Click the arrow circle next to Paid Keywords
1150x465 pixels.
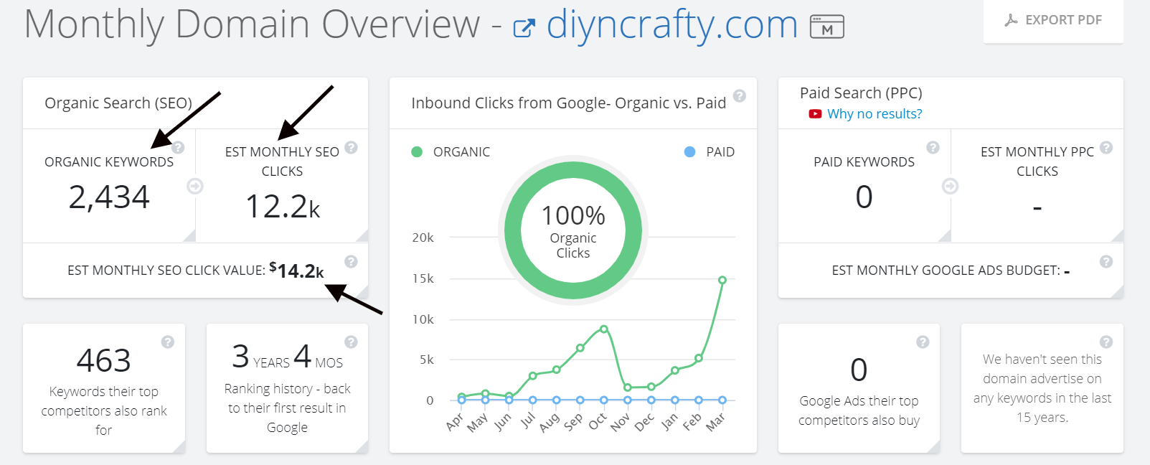(950, 187)
